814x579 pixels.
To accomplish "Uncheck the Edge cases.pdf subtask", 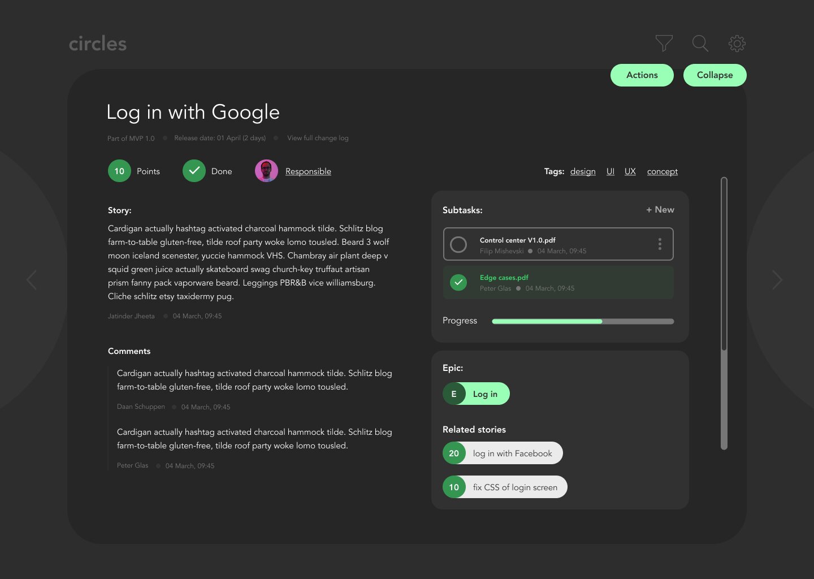I will click(x=458, y=282).
